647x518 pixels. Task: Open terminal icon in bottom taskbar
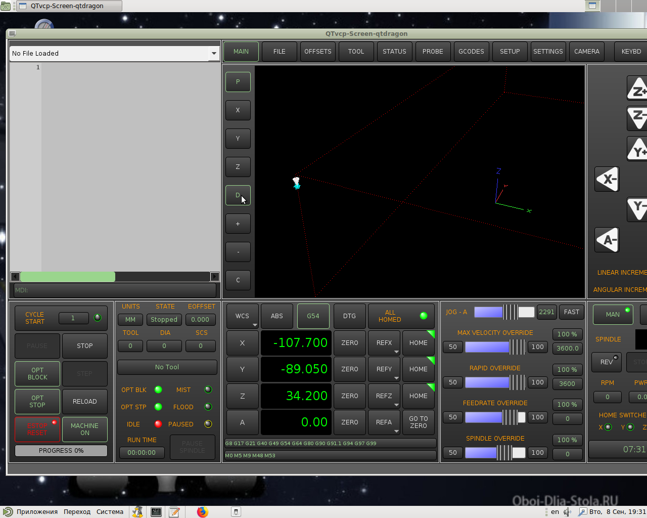tap(156, 512)
